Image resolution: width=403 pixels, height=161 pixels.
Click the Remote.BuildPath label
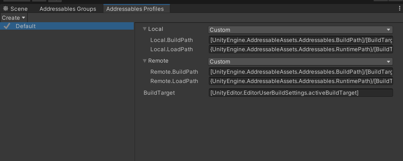(x=174, y=72)
